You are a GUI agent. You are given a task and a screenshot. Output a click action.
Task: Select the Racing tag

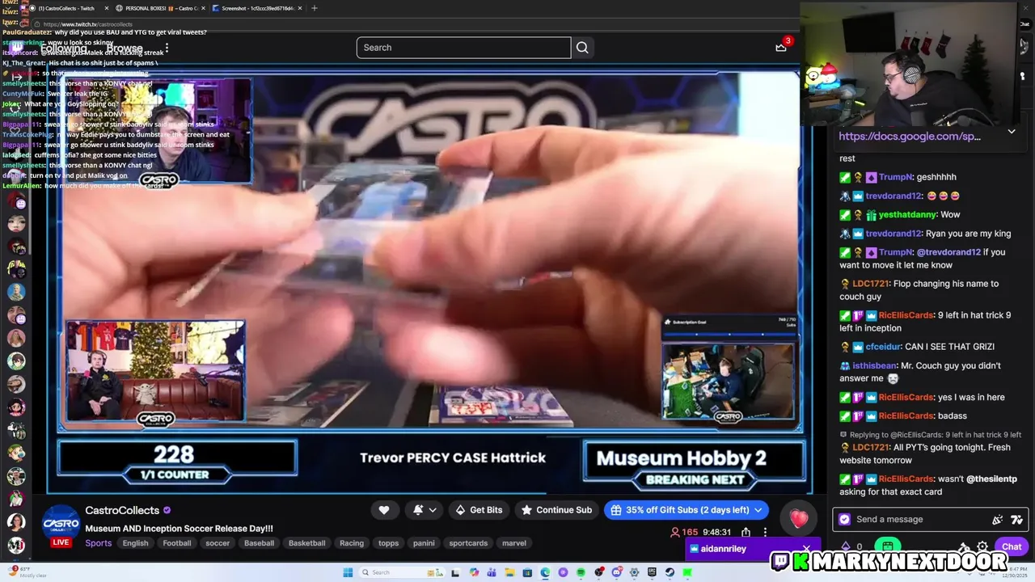tap(352, 543)
